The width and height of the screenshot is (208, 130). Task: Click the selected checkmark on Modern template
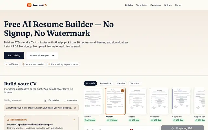click(123, 91)
